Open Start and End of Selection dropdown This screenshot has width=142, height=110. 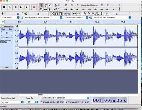point(65,98)
